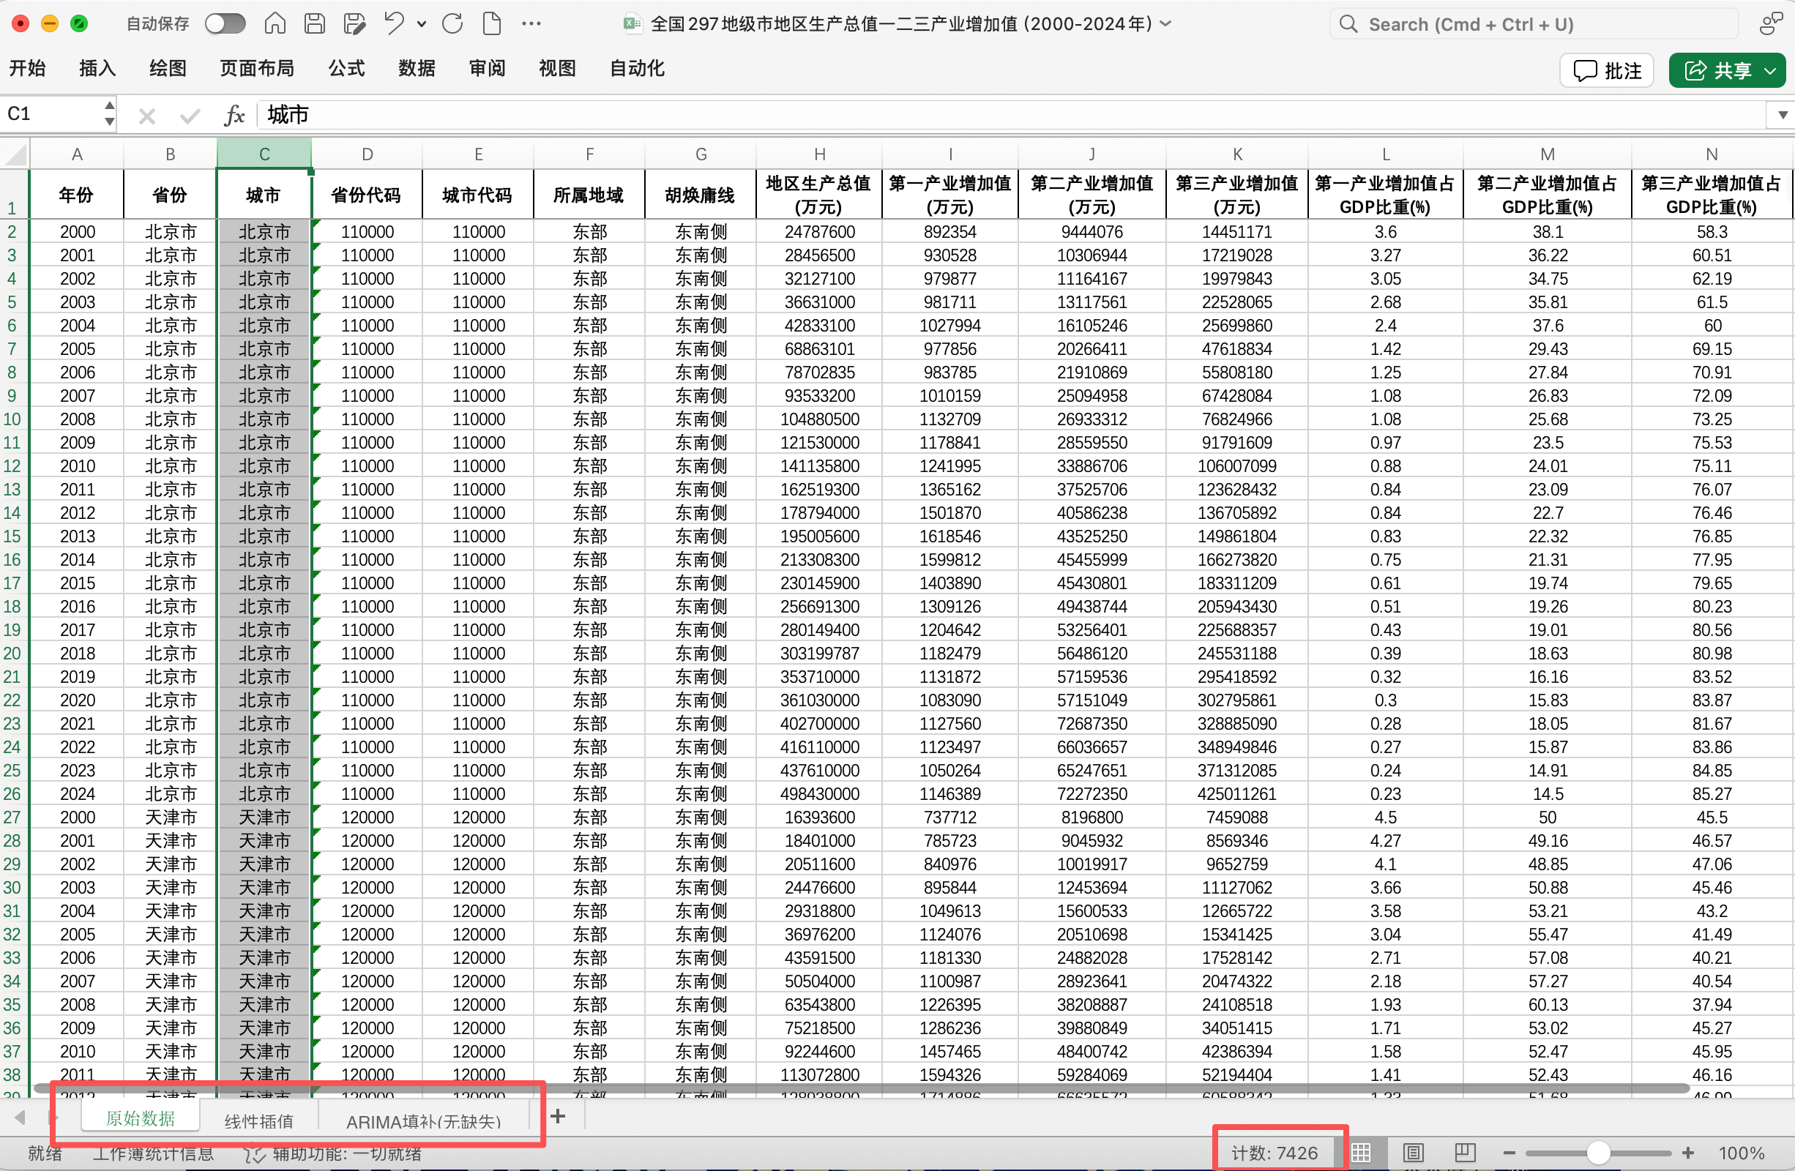Expand the formula bar chevron

click(1782, 116)
